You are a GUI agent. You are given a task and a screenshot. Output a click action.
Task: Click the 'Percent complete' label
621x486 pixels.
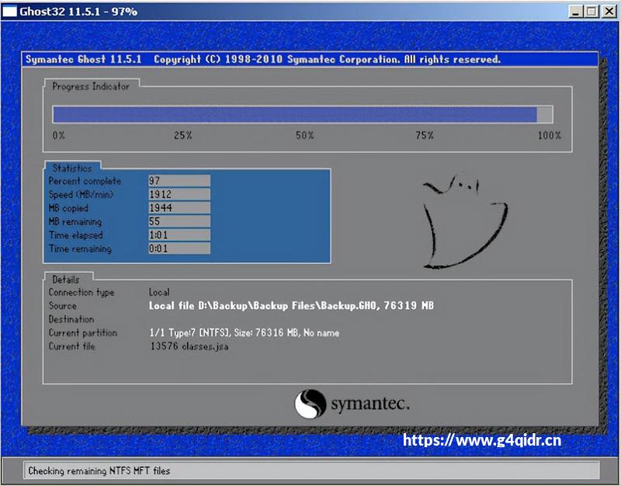[85, 181]
